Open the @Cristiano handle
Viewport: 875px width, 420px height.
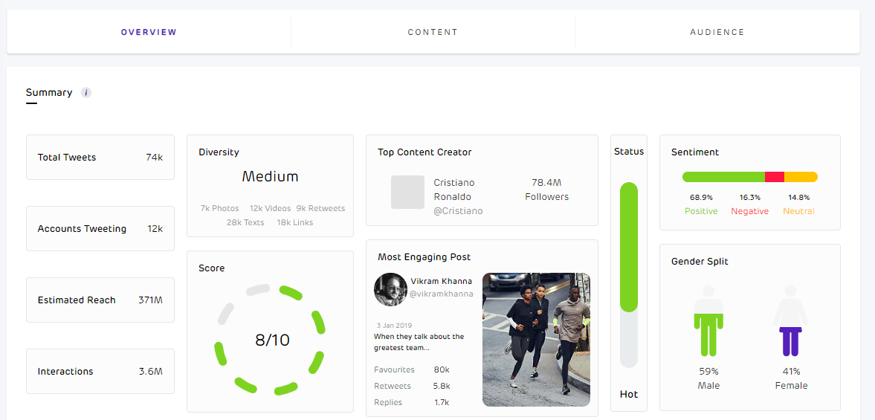click(x=458, y=211)
